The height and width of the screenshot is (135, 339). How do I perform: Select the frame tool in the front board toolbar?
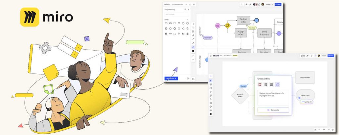211,103
